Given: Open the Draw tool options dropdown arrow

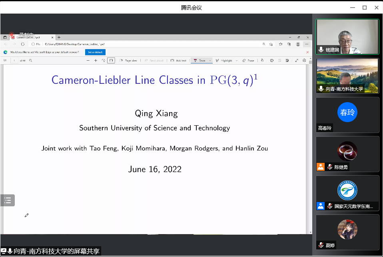Looking at the screenshot, I should [210, 61].
